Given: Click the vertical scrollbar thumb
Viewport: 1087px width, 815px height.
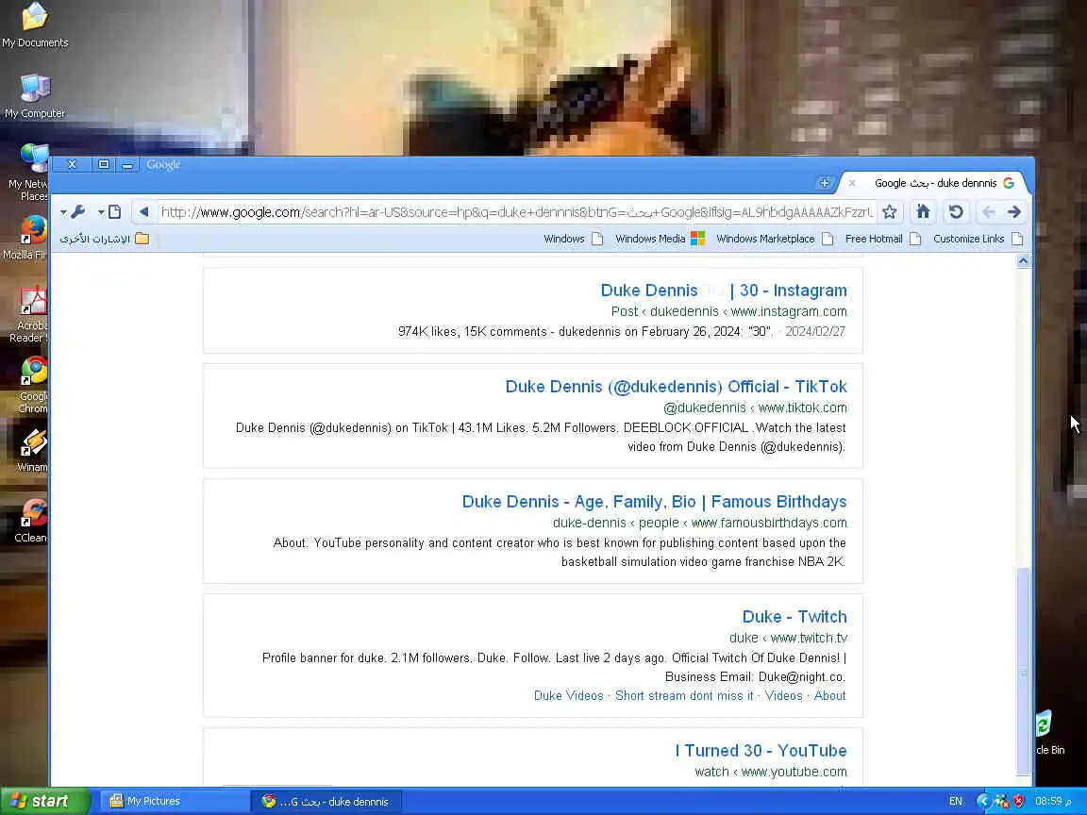Looking at the screenshot, I should tap(1023, 671).
